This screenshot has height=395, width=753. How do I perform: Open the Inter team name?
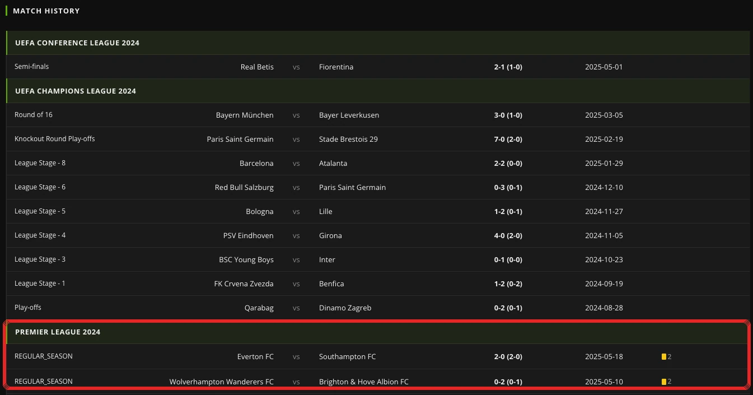pos(327,259)
